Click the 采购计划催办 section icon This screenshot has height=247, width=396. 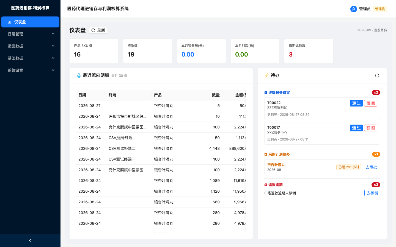(266, 155)
